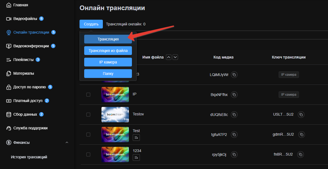
Task: Copy media code tgfuATP2
Action: (234, 135)
